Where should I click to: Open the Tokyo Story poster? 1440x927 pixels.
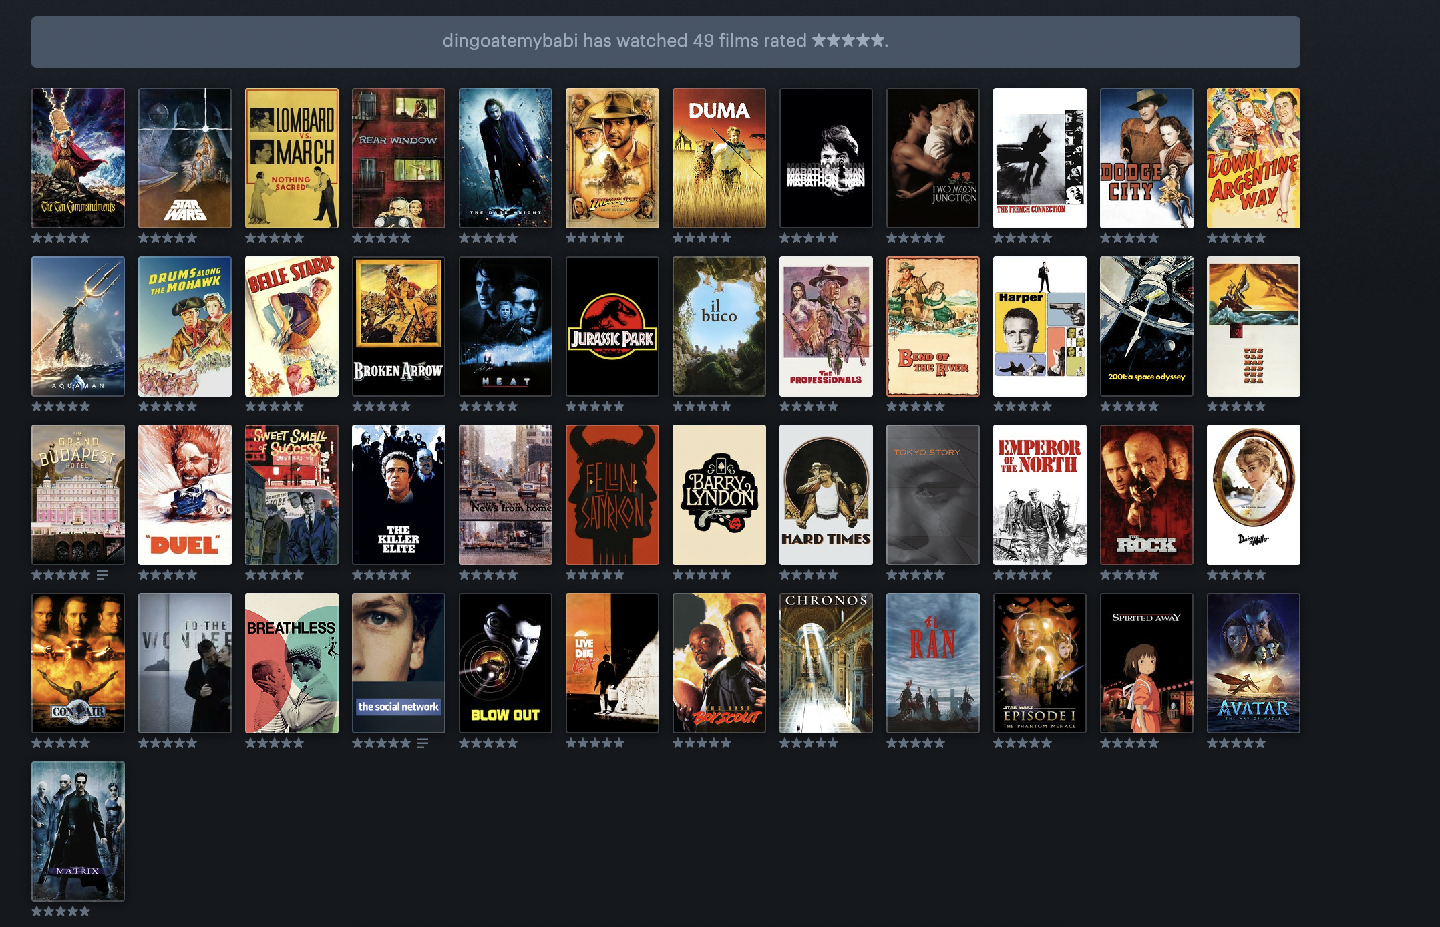[933, 495]
